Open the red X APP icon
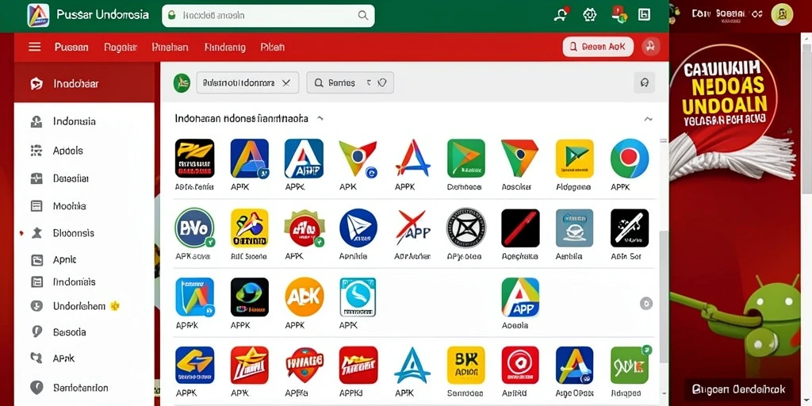Viewport: 812px width, 406px height. (412, 228)
